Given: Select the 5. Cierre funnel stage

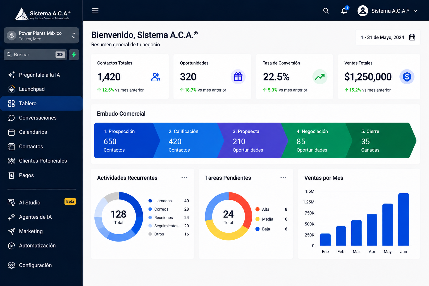Looking at the screenshot, I should (381, 140).
